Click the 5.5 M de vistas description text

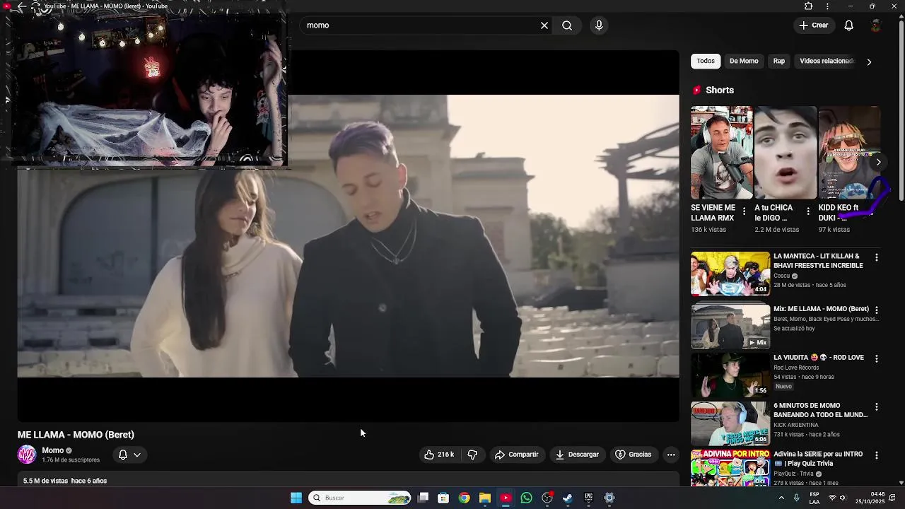(65, 481)
